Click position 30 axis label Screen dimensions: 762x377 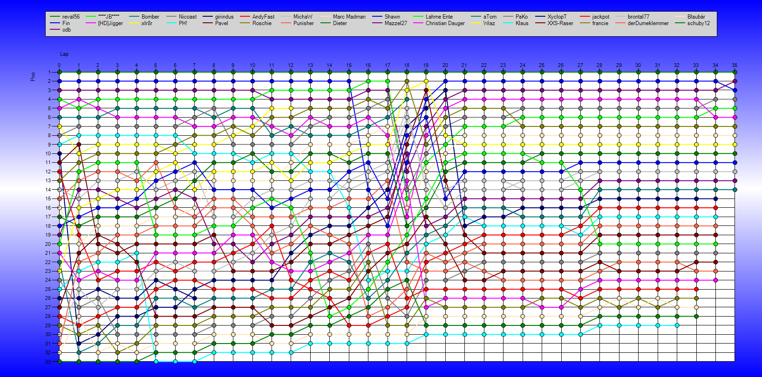[48, 334]
